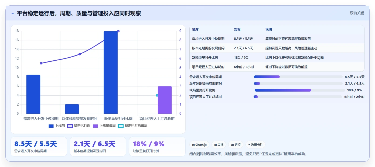
Task: Click the Chart.js tag chip
Action: pos(199,145)
